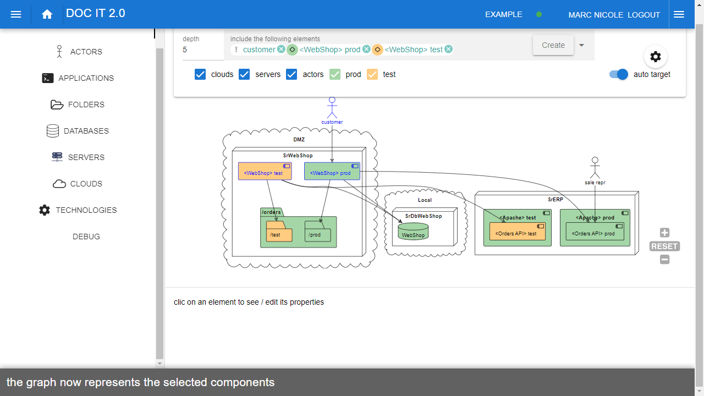Toggle the green prod checkbox

click(x=335, y=74)
